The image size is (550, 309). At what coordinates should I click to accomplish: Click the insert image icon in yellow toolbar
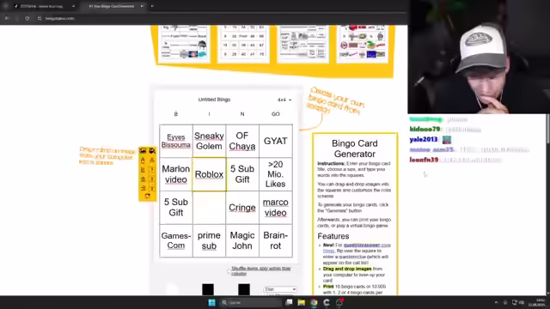click(143, 151)
